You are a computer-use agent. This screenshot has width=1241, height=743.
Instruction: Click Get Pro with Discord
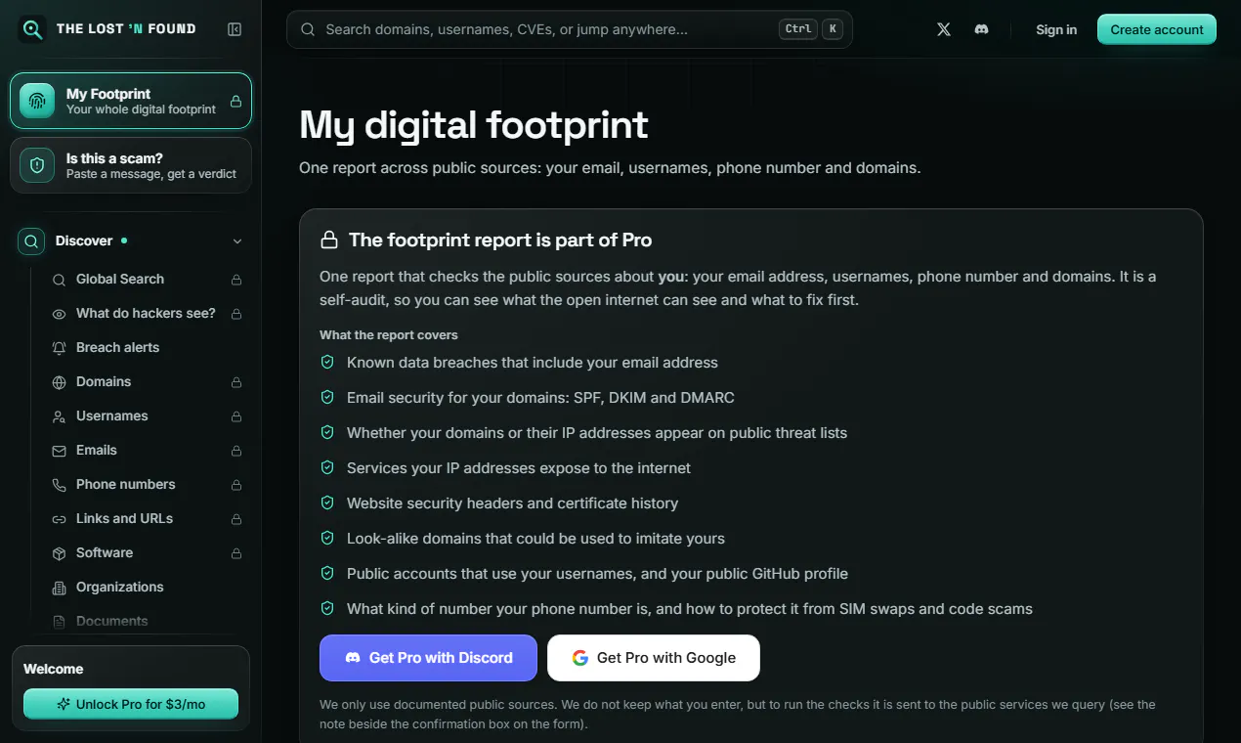428,658
